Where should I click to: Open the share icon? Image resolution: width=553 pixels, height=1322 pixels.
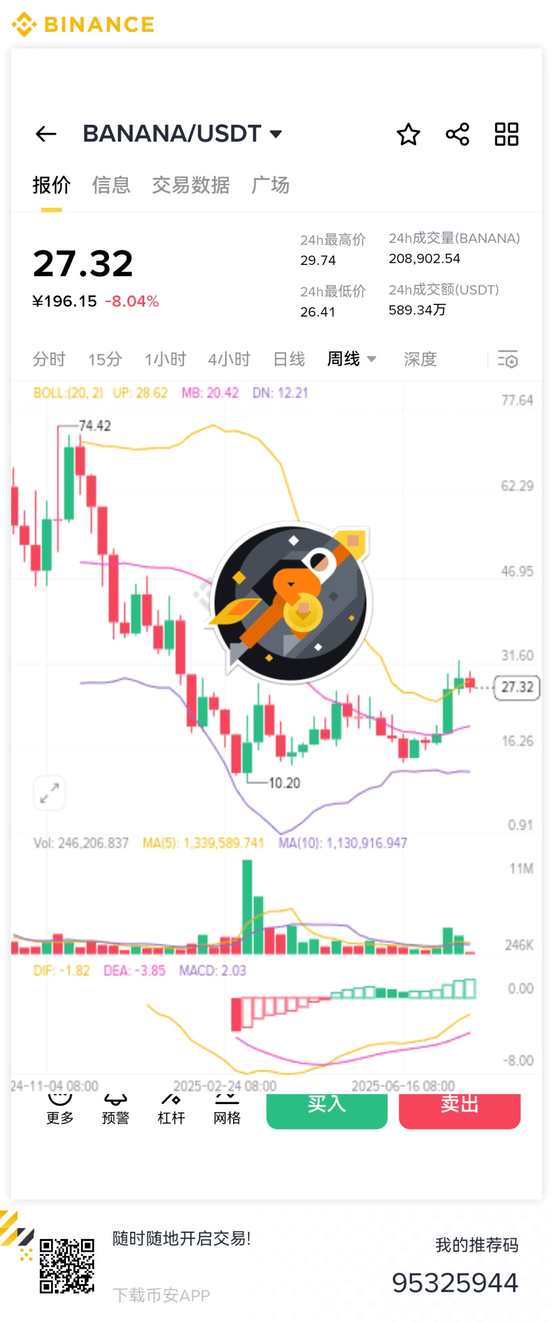[x=458, y=134]
